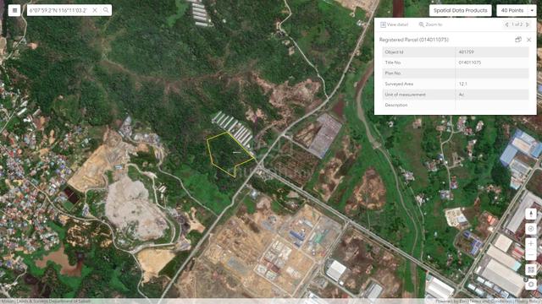Viewport: 542px width, 304px height.
Task: Clear the coordinate search text
Action: click(x=95, y=10)
